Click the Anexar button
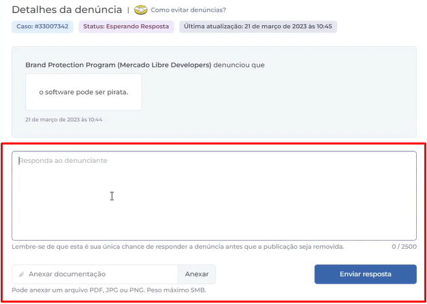Screen dimensions: 427x304 [x=197, y=274]
